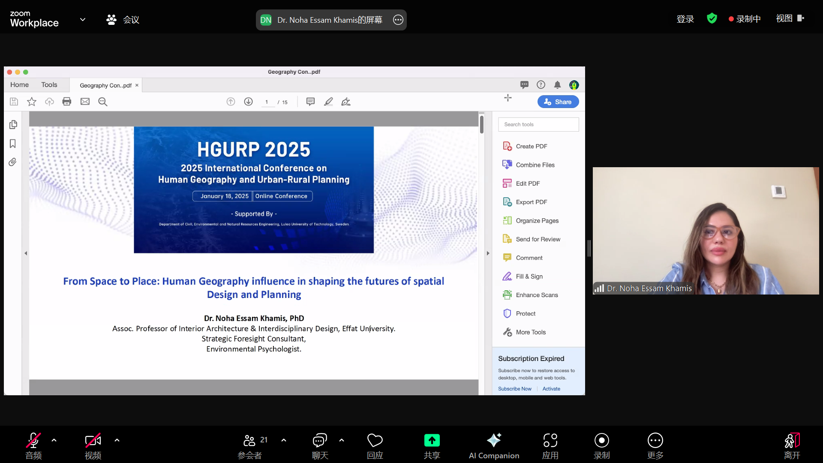This screenshot has height=463, width=823.
Task: Open the Comment tool in the right pane
Action: (x=523, y=258)
